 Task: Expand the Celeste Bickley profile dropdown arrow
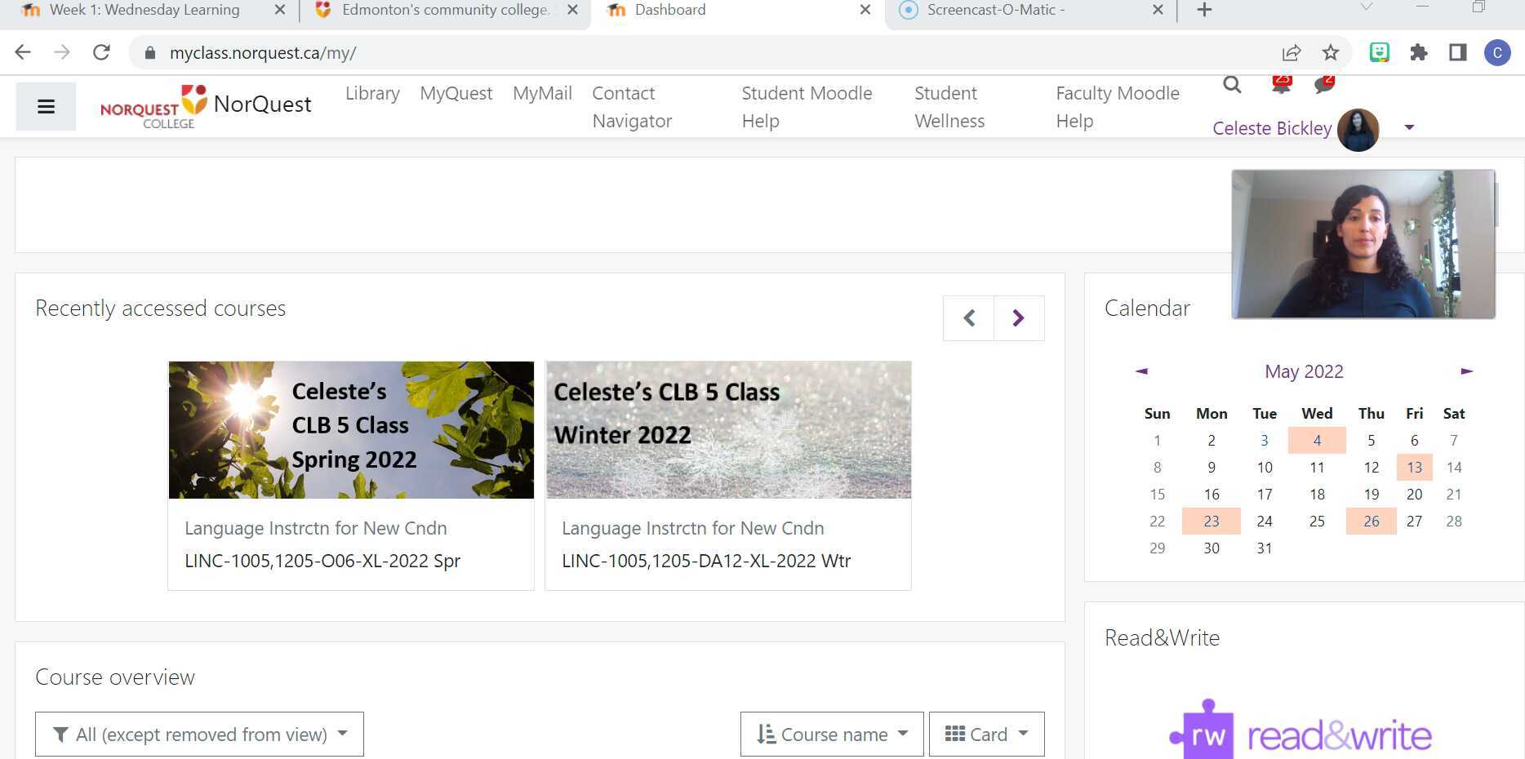(x=1409, y=127)
